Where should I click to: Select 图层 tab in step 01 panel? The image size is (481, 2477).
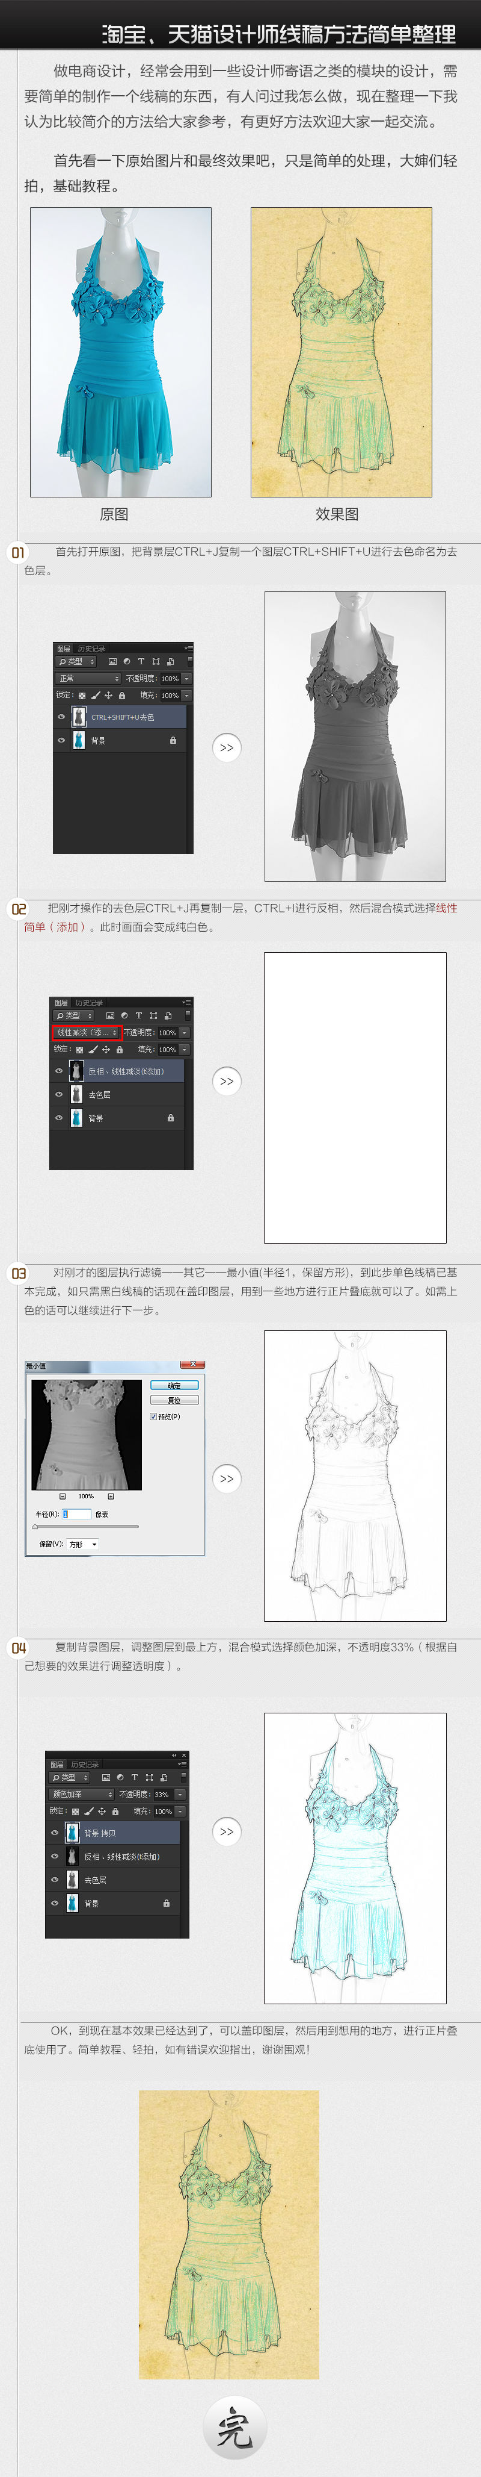coord(63,649)
